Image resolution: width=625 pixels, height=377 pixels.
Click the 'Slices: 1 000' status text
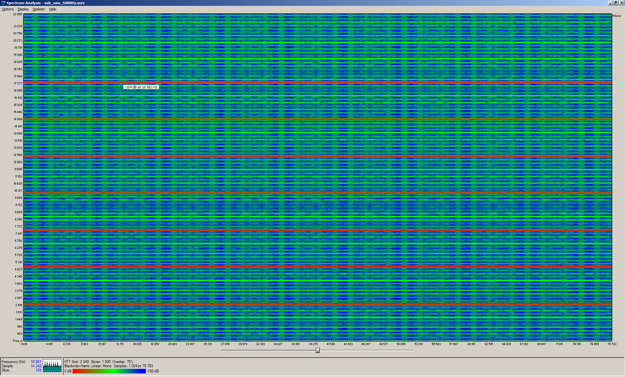[101, 362]
